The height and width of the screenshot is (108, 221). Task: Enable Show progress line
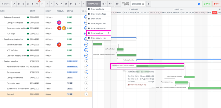[89, 23]
